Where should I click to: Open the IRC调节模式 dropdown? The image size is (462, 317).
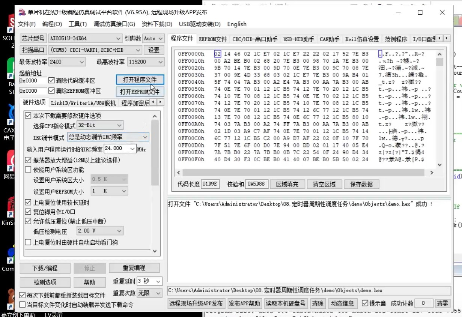pos(108,137)
